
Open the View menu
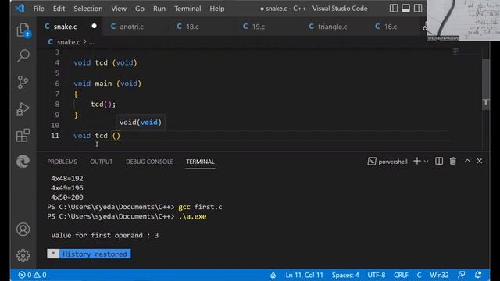click(x=119, y=9)
